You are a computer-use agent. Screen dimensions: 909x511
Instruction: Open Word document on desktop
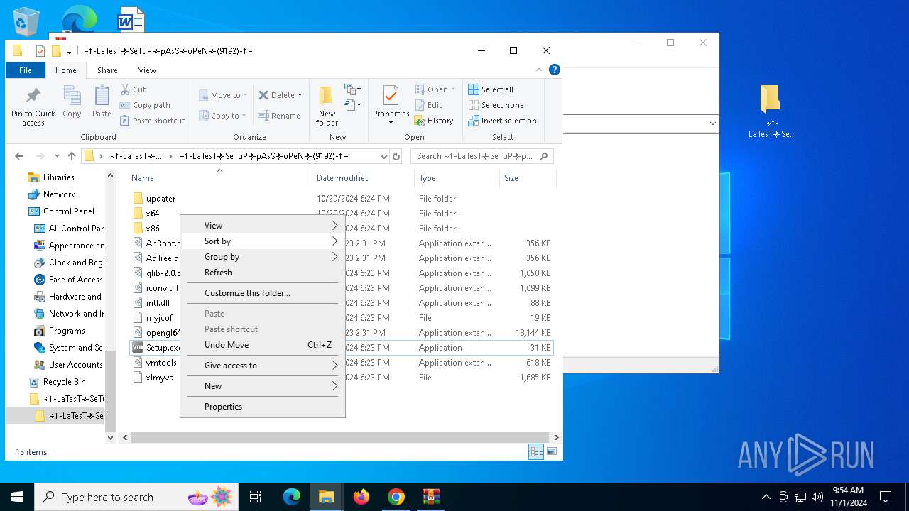[131, 20]
